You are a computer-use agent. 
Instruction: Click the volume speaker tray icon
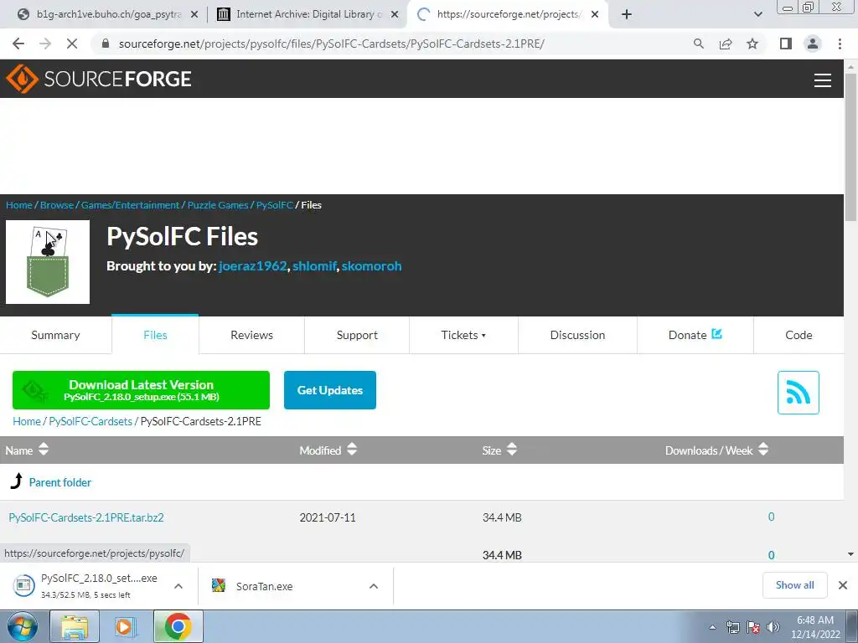coord(773,627)
